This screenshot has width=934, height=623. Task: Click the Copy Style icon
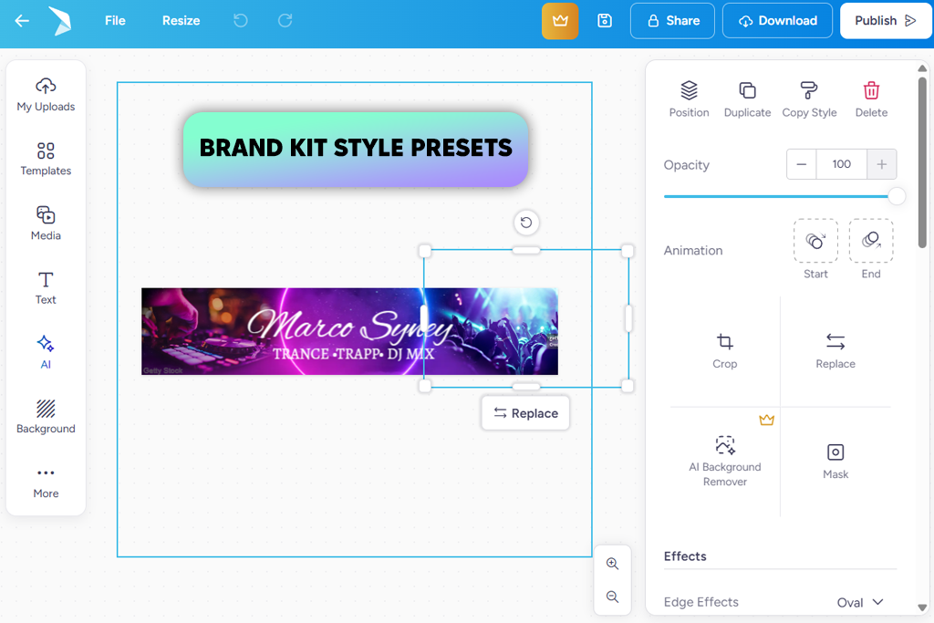(x=809, y=90)
